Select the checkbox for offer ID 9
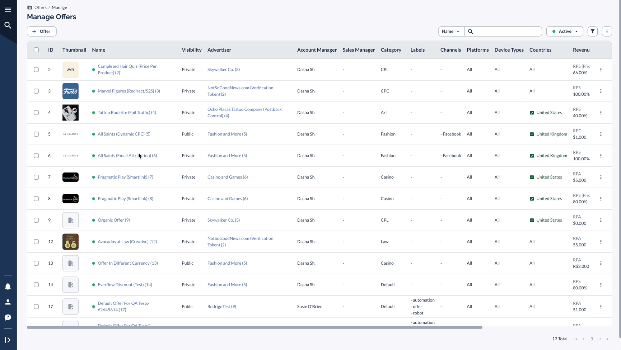Viewport: 621px width, 350px height. 36,220
